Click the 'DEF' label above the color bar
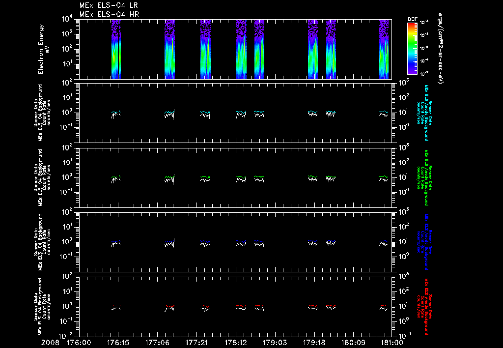 pos(412,19)
